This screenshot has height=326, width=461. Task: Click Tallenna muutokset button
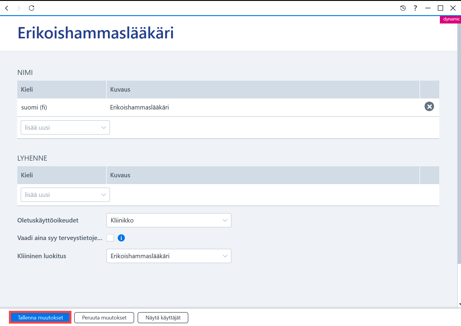pos(40,317)
